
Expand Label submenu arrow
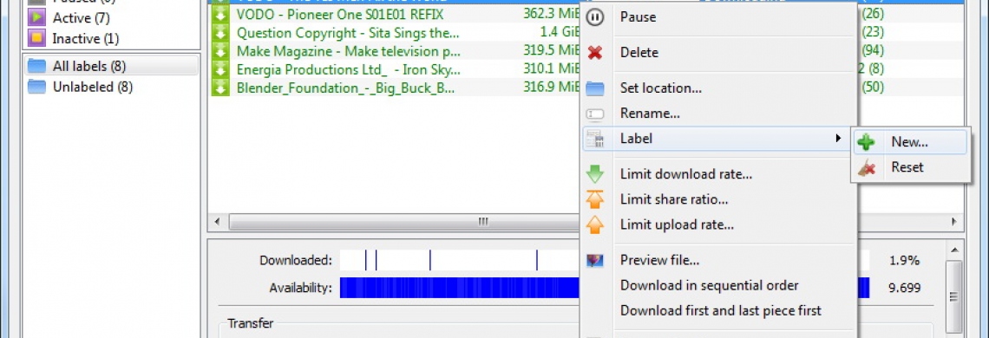(x=838, y=138)
